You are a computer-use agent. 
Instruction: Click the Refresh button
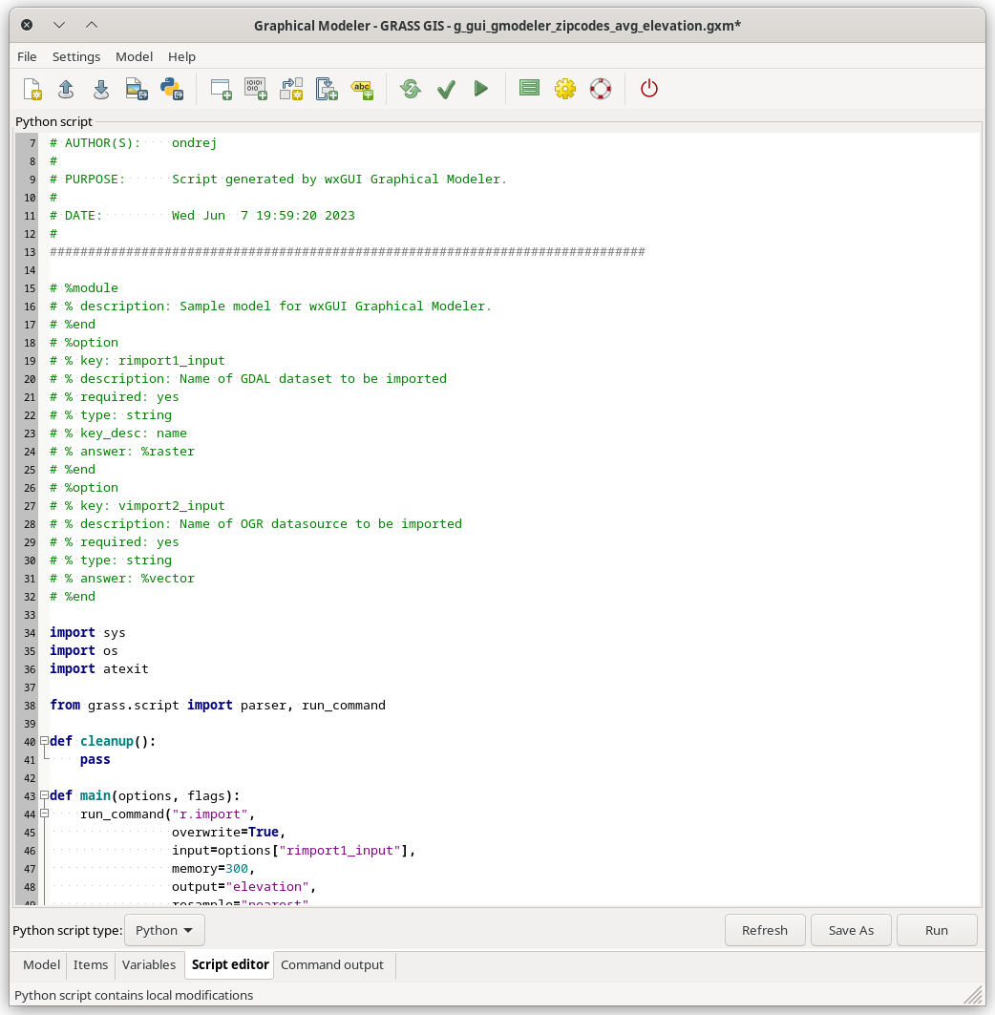(x=764, y=930)
